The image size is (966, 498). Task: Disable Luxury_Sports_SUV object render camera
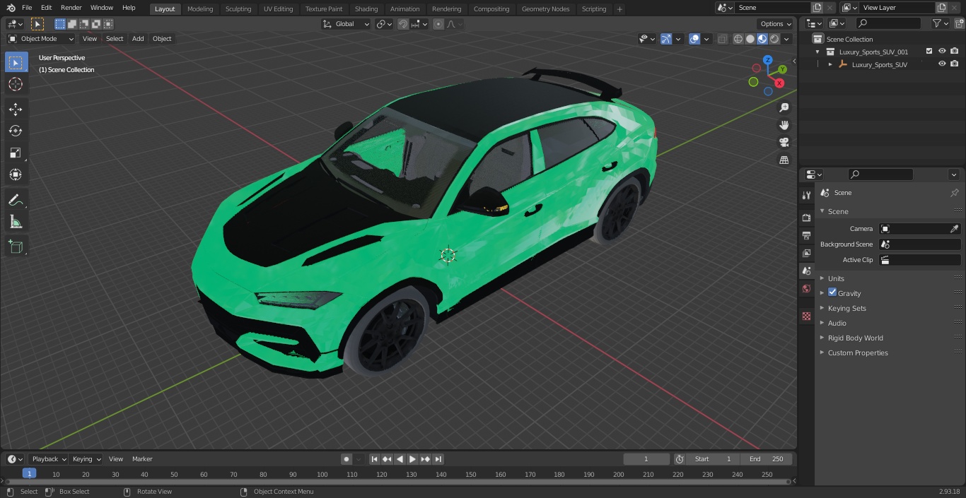click(x=955, y=64)
